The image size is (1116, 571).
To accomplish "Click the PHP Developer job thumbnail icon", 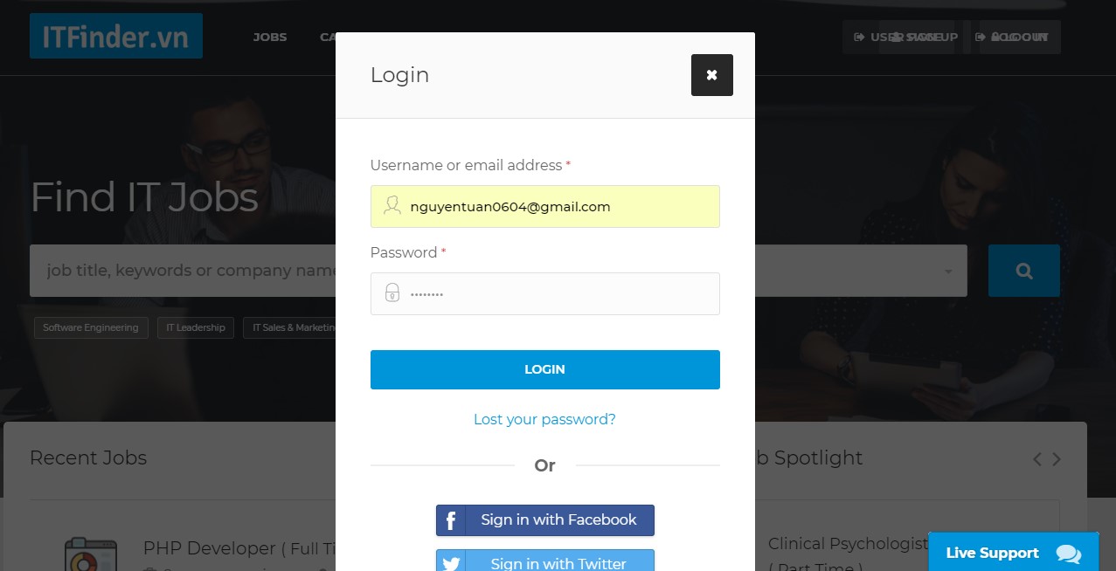I will pos(91,555).
